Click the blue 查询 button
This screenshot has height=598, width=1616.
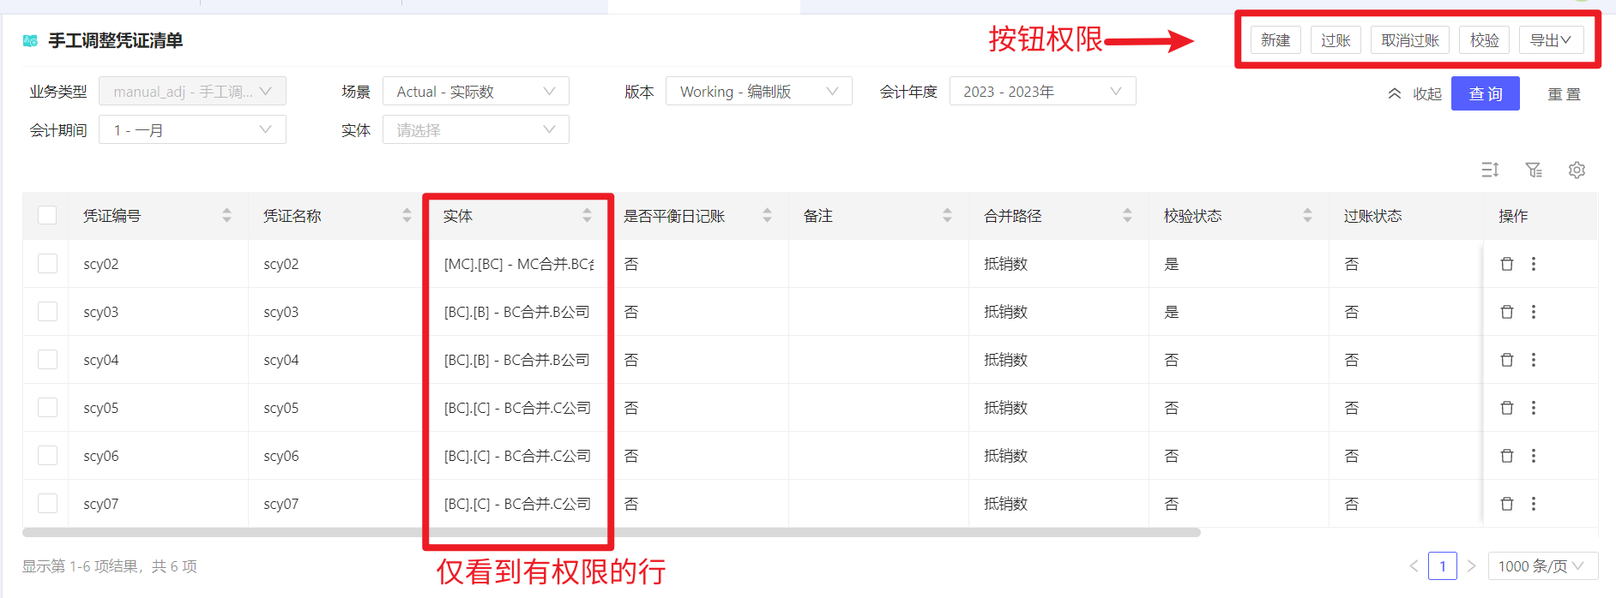pos(1485,93)
